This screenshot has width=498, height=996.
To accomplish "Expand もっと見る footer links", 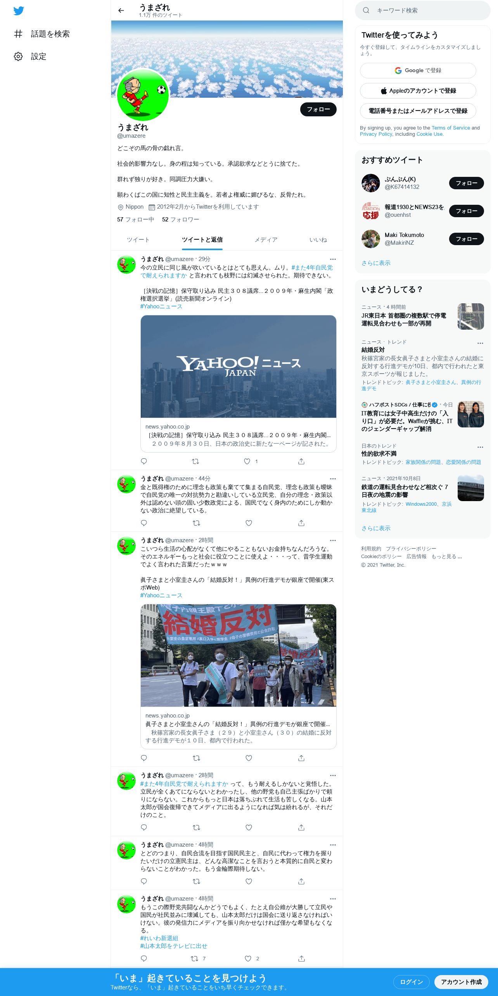I will click(447, 557).
